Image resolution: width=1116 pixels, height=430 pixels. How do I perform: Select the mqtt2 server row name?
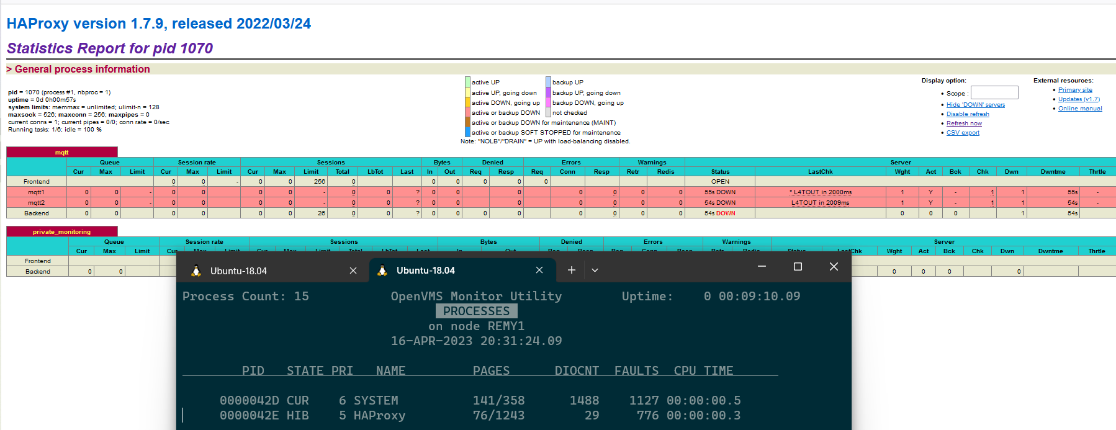(36, 203)
